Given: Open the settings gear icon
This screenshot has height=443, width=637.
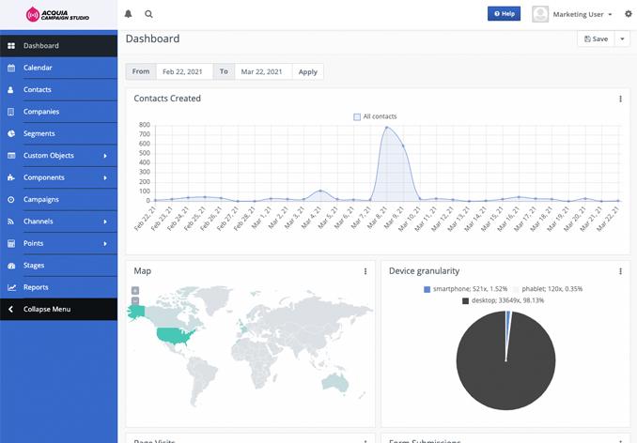Looking at the screenshot, I should (x=629, y=14).
